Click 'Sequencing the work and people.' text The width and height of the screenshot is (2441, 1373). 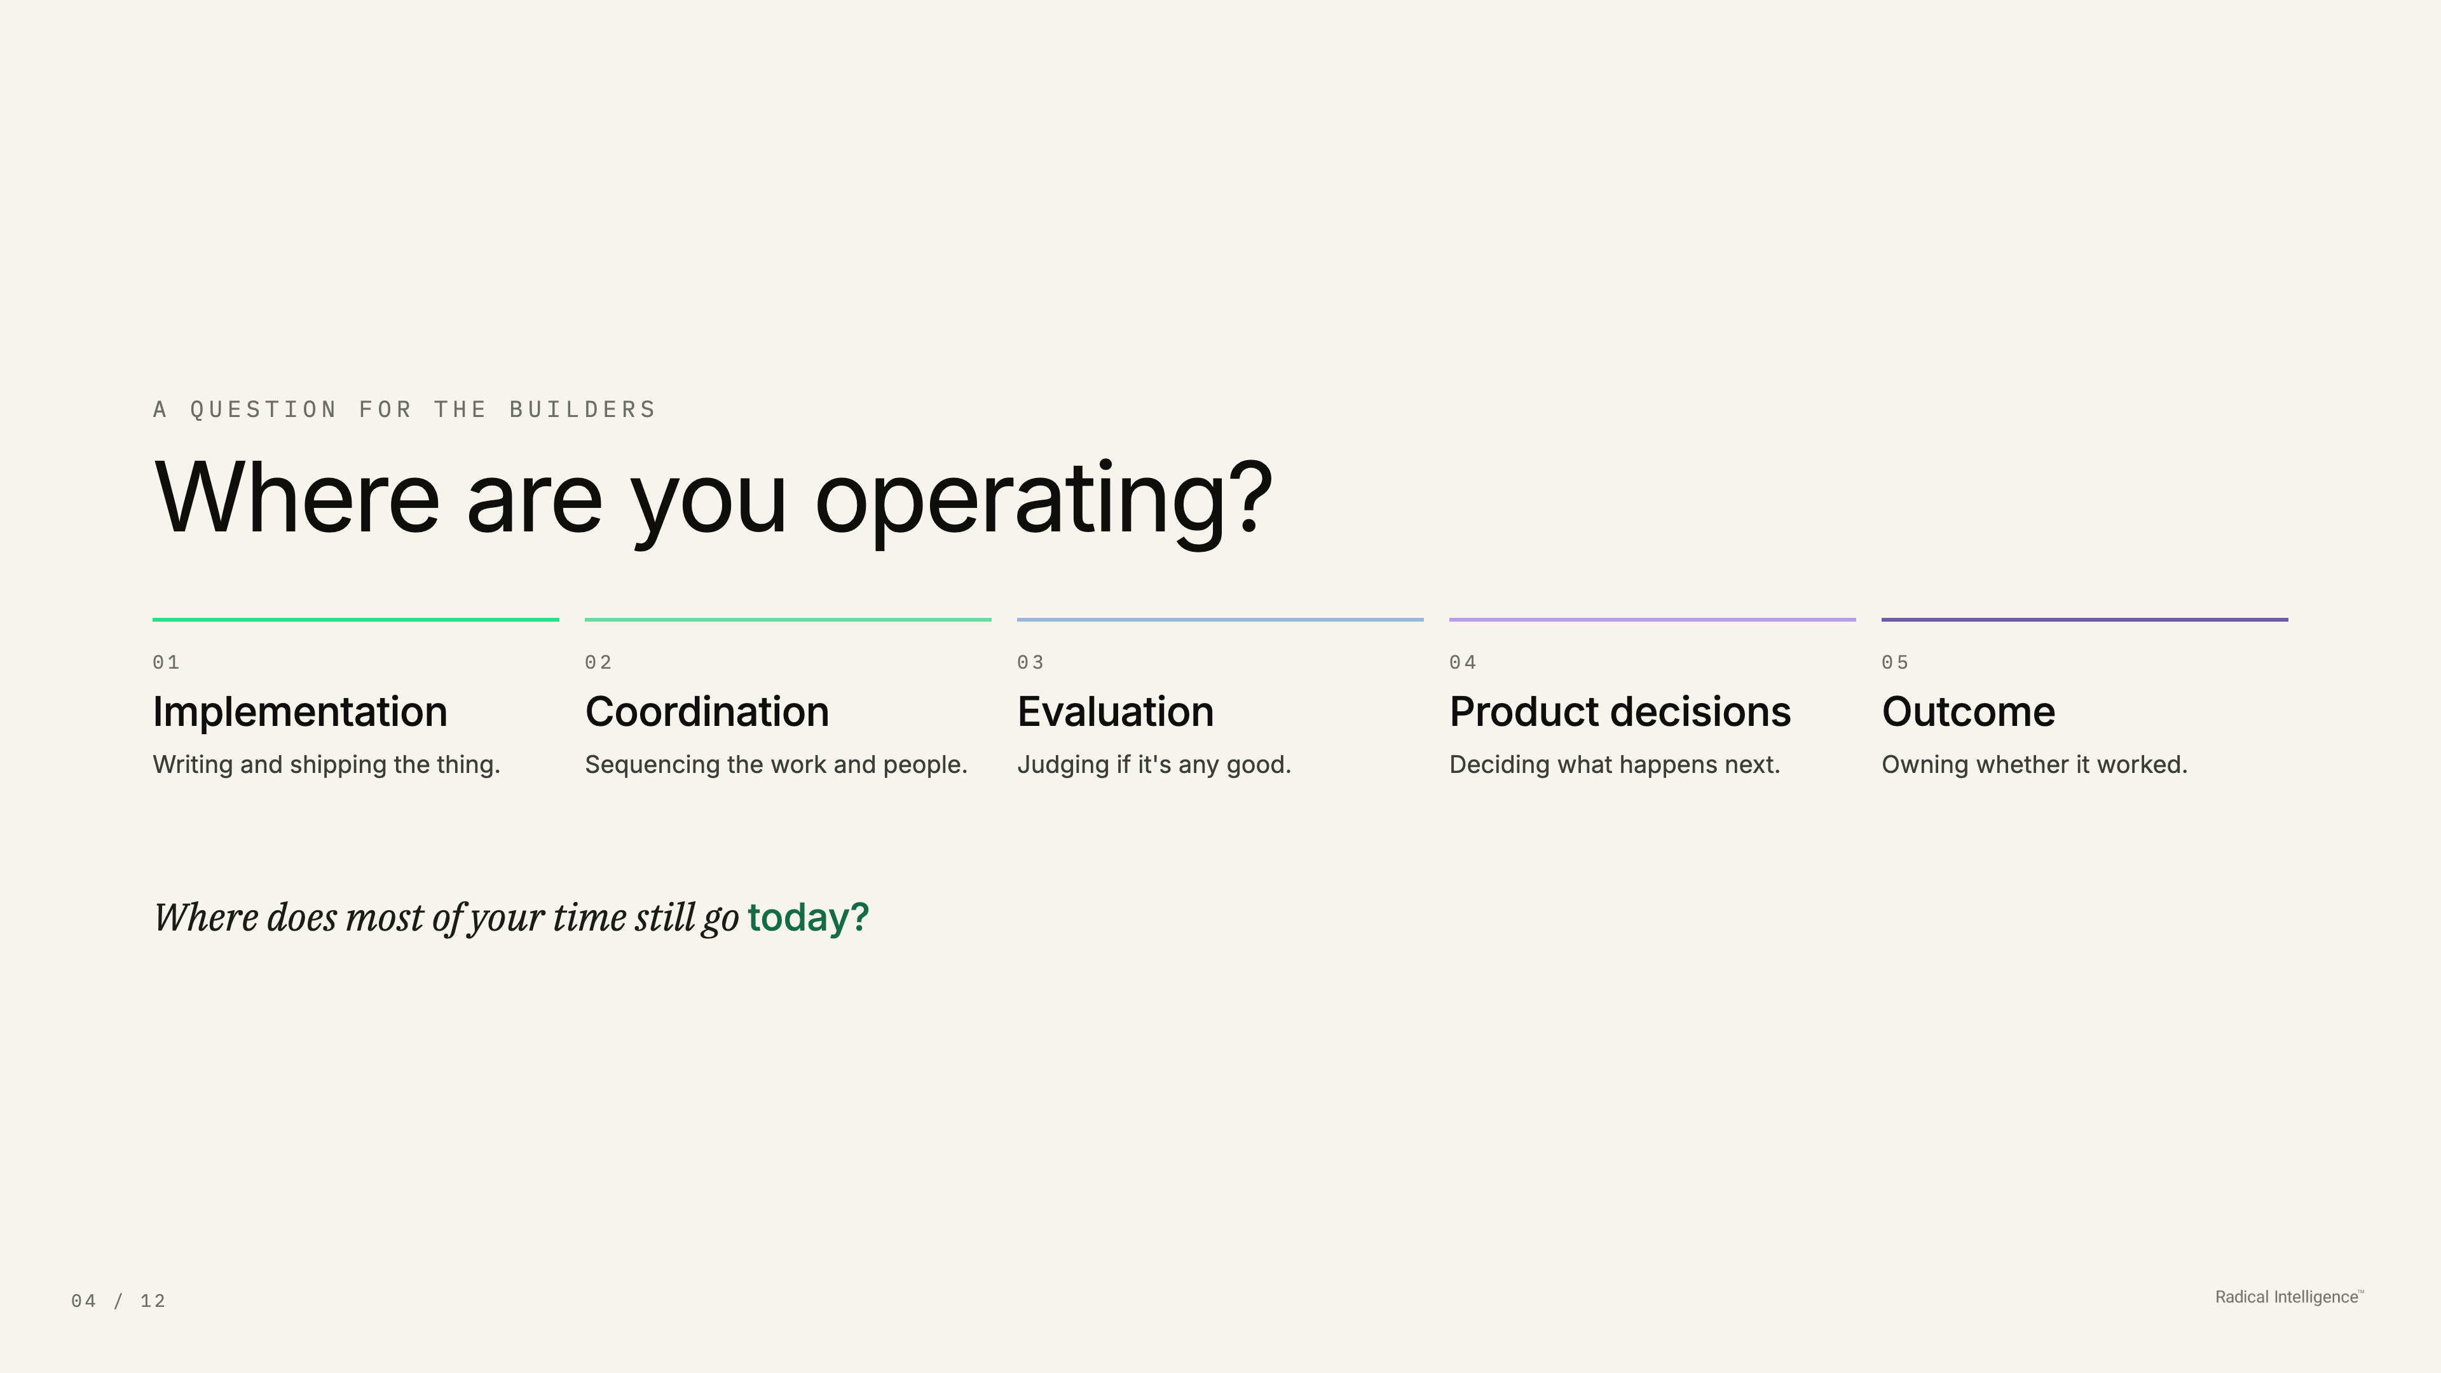pos(776,765)
